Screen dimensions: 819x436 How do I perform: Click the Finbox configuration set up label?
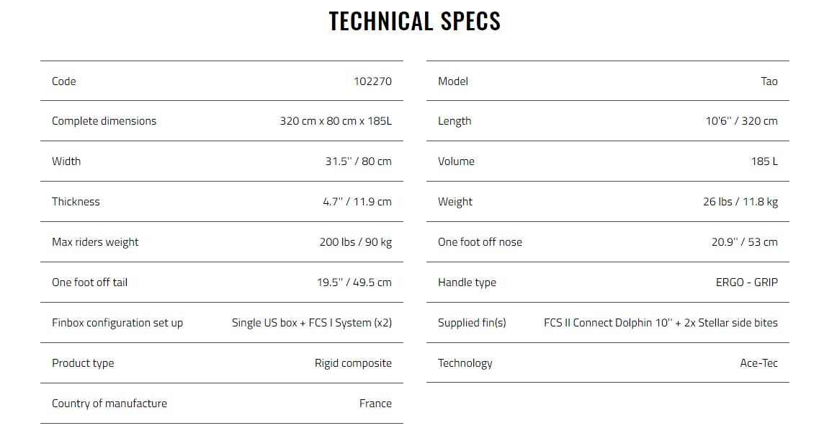pyautogui.click(x=117, y=323)
